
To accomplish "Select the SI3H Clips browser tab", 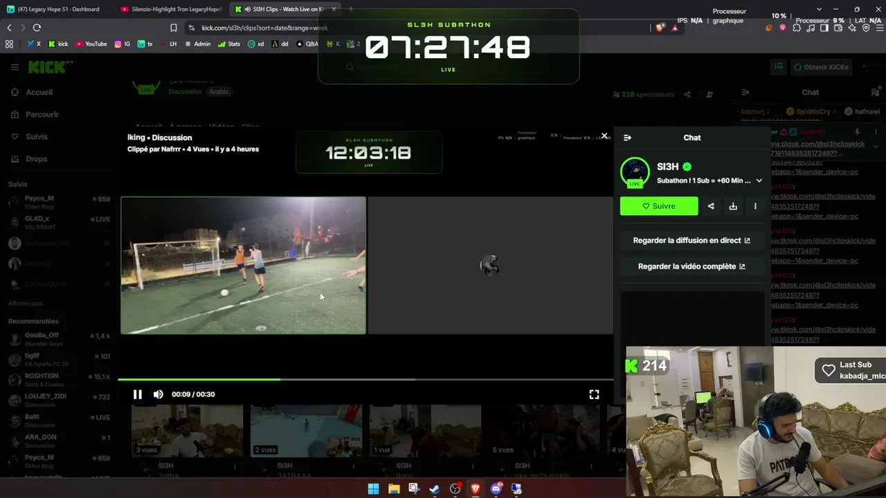I will pos(284,9).
